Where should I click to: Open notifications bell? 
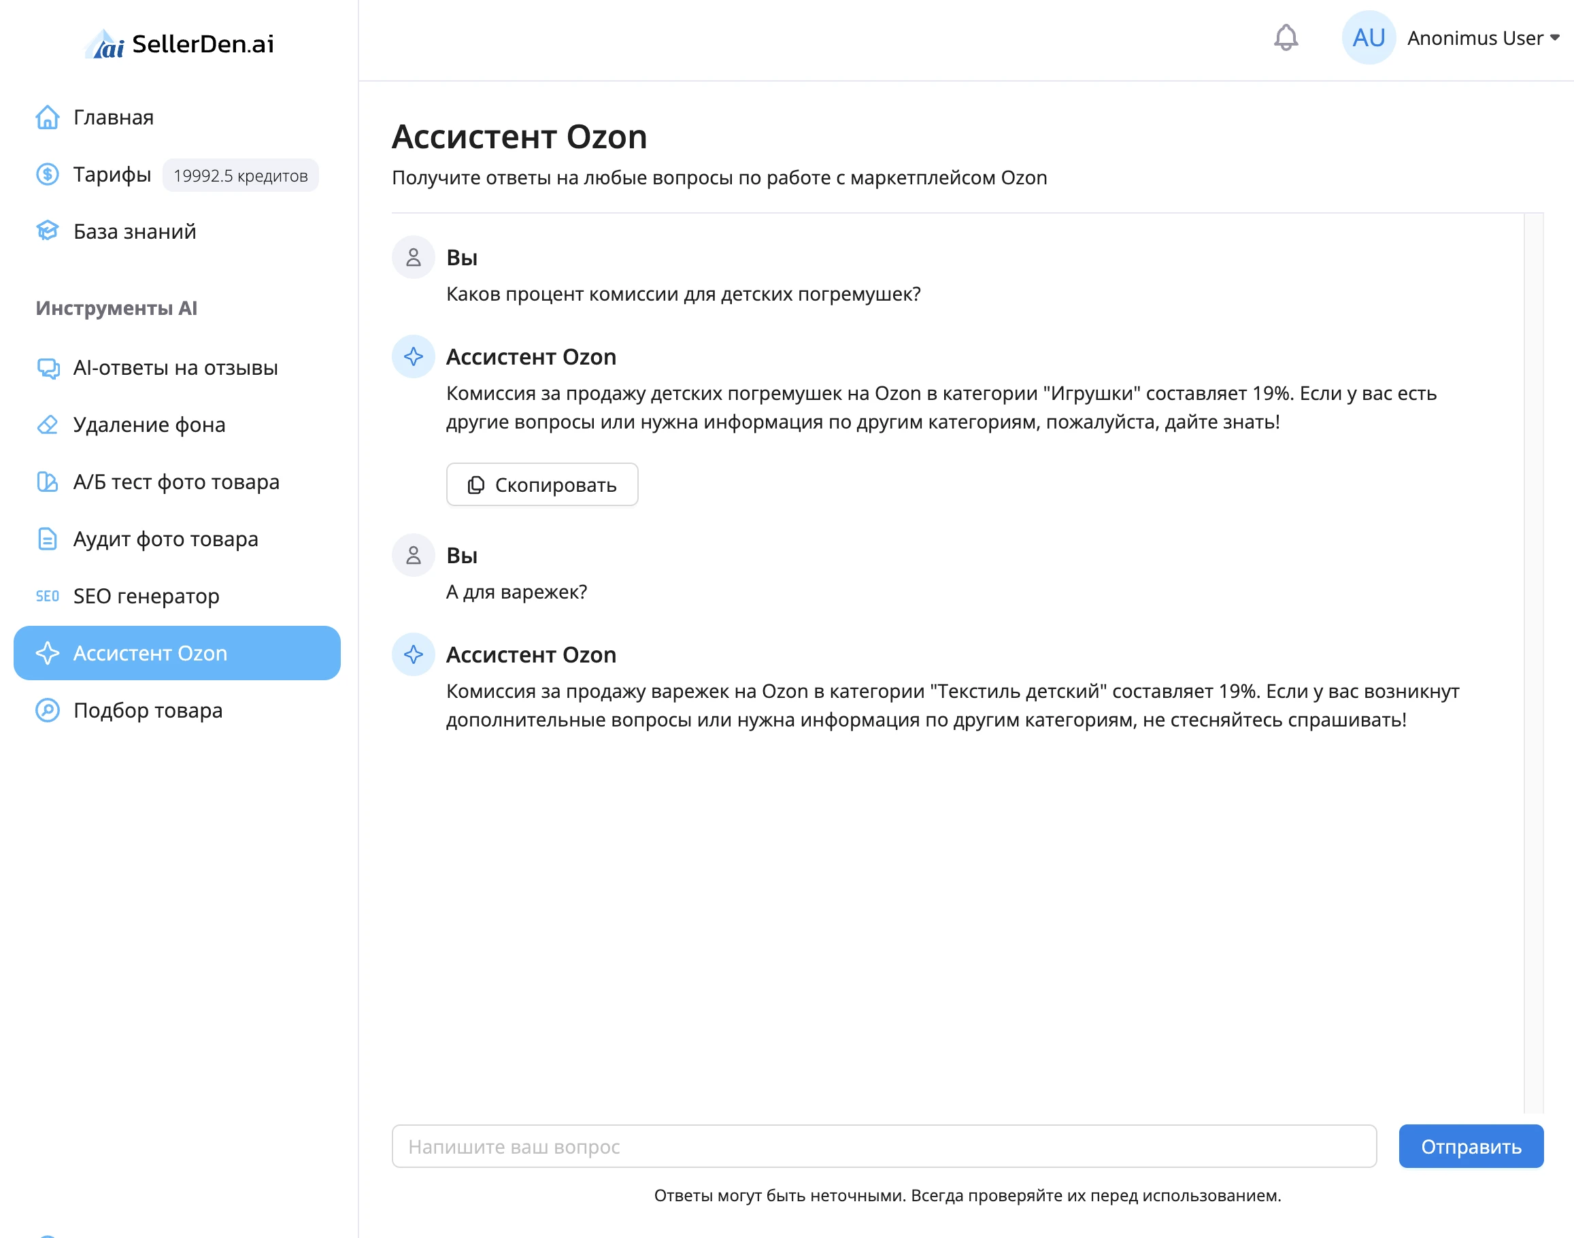[1286, 37]
